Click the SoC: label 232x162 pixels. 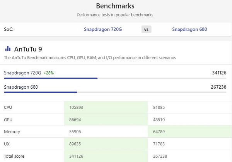(x=9, y=29)
